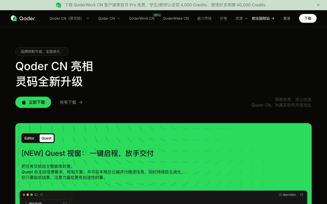
Task: Expand the Qoder CN dropdown menu
Action: point(109,18)
